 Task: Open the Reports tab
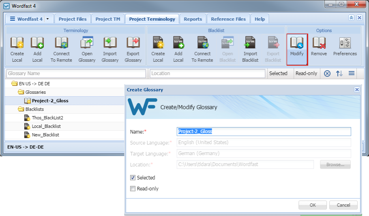193,19
